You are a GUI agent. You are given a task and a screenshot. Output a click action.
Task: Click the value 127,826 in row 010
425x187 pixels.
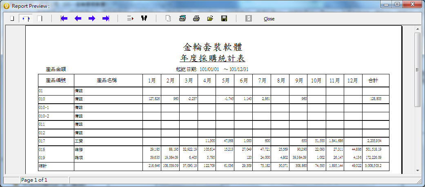click(x=154, y=99)
